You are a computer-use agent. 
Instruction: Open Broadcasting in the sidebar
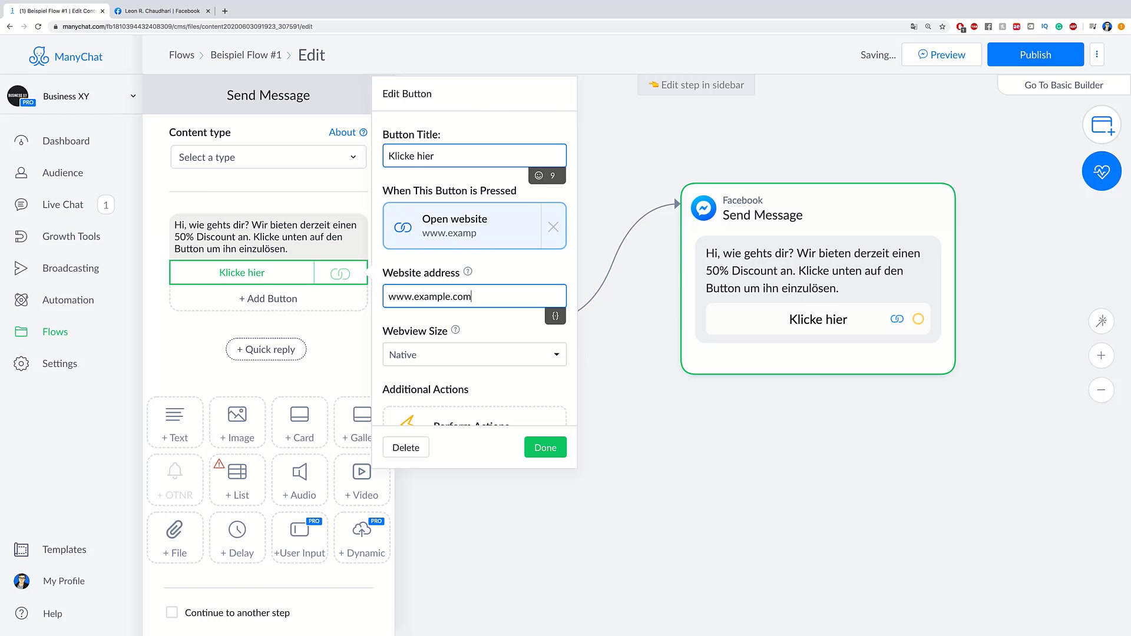(x=71, y=268)
